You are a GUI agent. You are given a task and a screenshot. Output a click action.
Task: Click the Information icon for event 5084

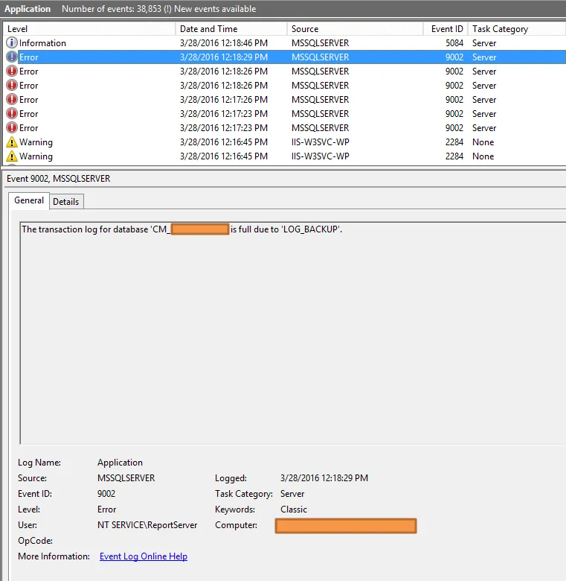click(x=12, y=43)
